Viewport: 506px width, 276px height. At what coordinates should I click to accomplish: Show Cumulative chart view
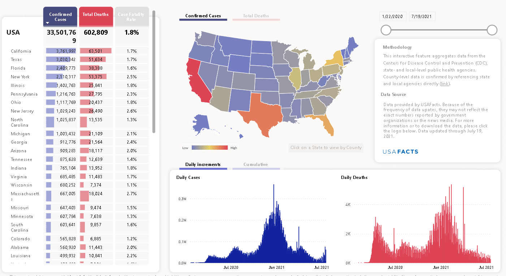(256, 165)
